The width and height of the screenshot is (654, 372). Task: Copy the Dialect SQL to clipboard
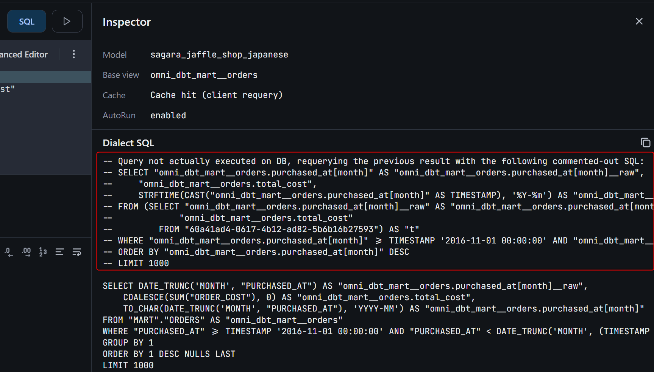coord(645,143)
